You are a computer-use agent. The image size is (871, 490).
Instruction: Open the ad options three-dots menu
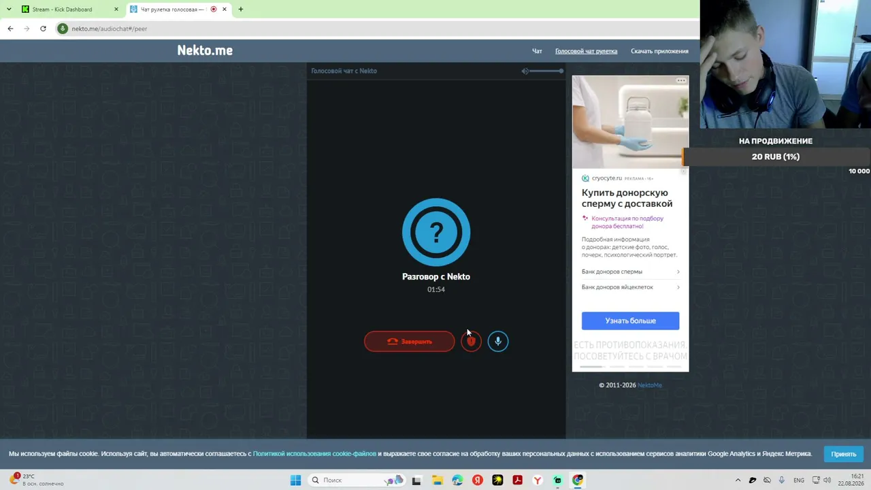[x=681, y=80]
